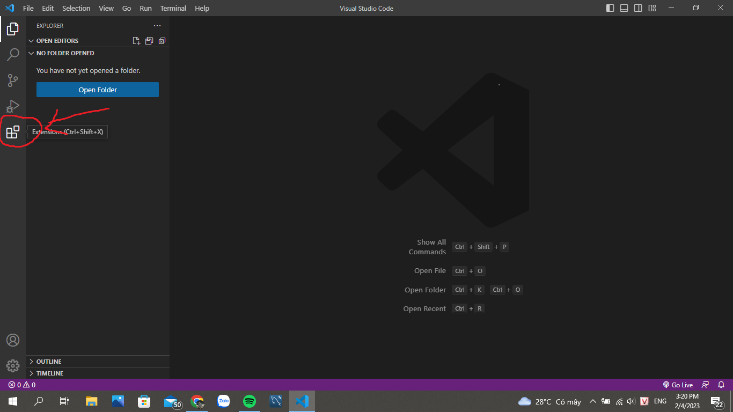This screenshot has width=733, height=412.
Task: Toggle the Panel layout icon
Action: pyautogui.click(x=624, y=8)
